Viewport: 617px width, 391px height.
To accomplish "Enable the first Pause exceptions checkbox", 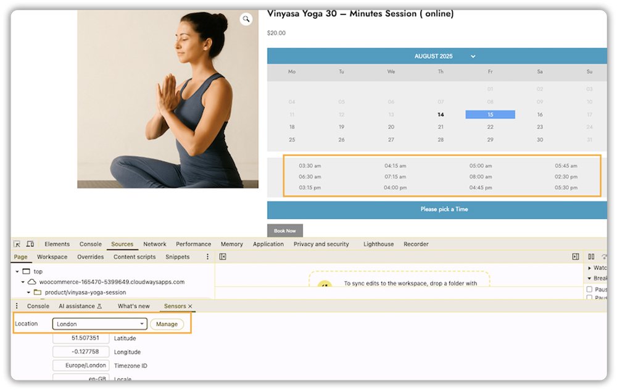I will pyautogui.click(x=590, y=288).
